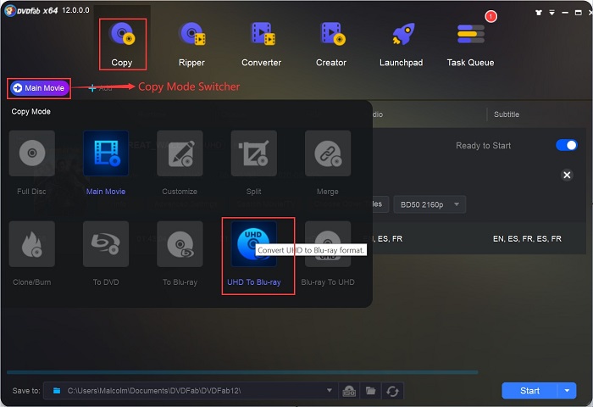Open the title bar dropdown menu icon
The width and height of the screenshot is (593, 407).
[551, 13]
